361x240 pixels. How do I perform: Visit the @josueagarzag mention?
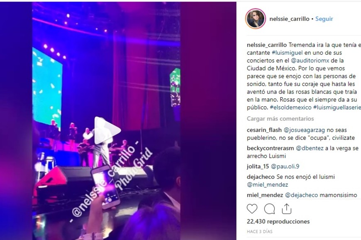point(304,130)
